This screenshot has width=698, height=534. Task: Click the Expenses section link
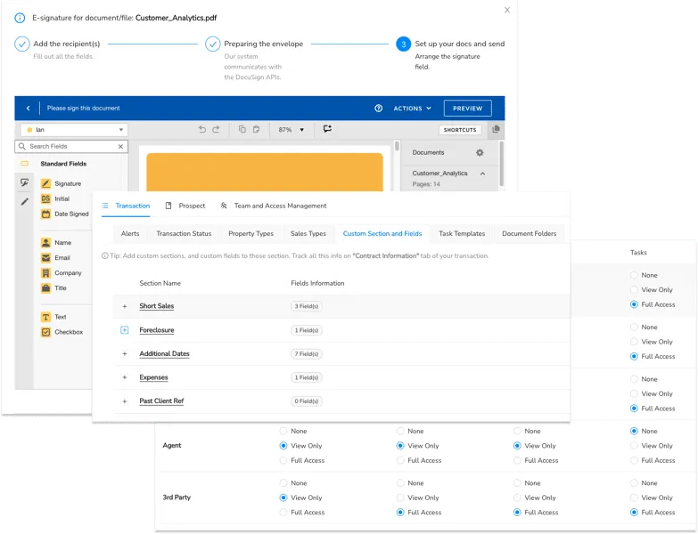pyautogui.click(x=153, y=377)
